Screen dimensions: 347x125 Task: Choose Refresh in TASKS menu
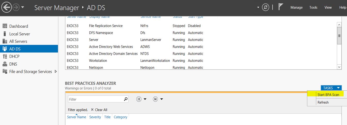[323, 102]
